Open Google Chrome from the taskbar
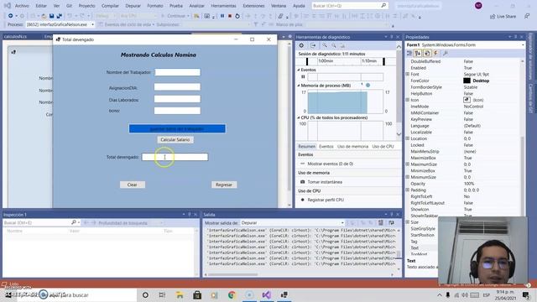The width and height of the screenshot is (537, 302). click(232, 294)
